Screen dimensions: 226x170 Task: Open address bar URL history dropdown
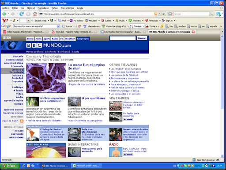pos(160,14)
